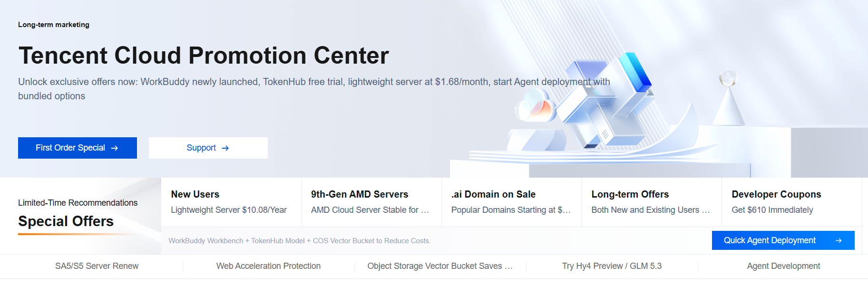The image size is (868, 285).
Task: Click arrow icon on Quick Agent Deployment
Action: (839, 241)
